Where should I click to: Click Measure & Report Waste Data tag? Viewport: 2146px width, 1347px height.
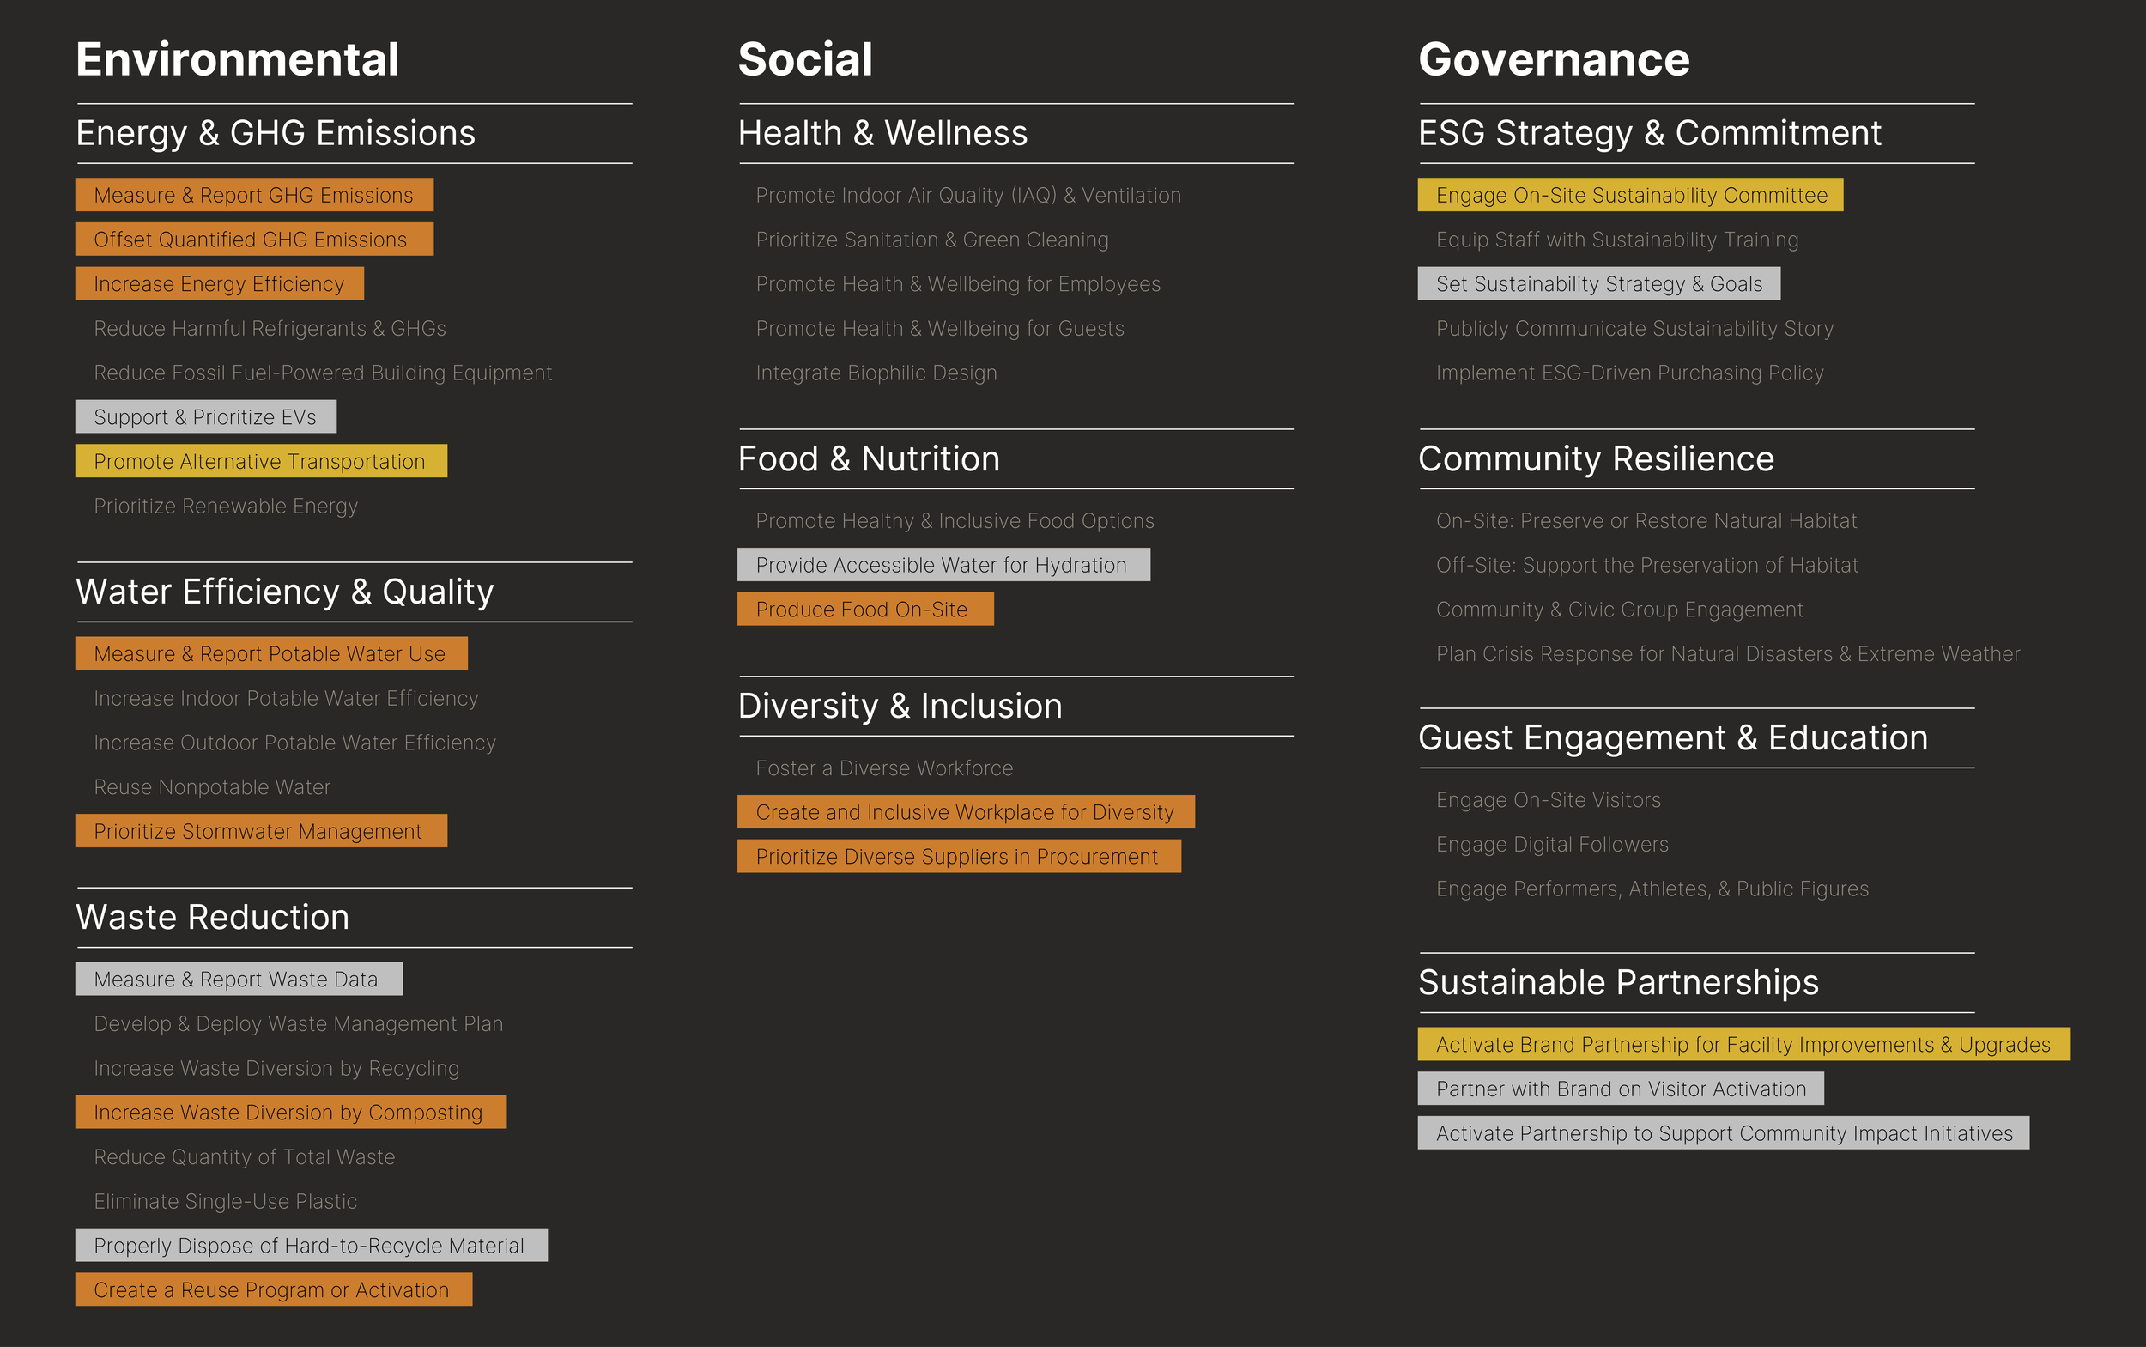point(235,978)
